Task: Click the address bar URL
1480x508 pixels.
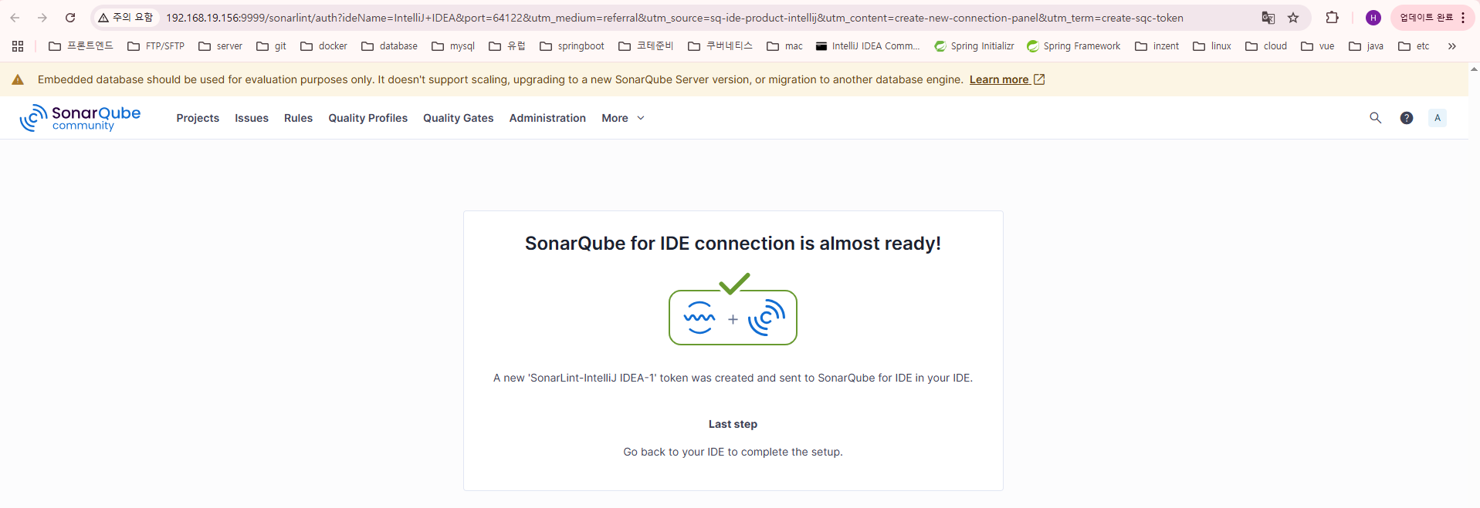Action: [674, 18]
